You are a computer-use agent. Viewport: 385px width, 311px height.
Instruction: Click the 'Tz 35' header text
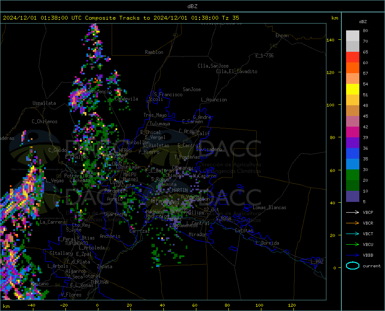coord(230,18)
